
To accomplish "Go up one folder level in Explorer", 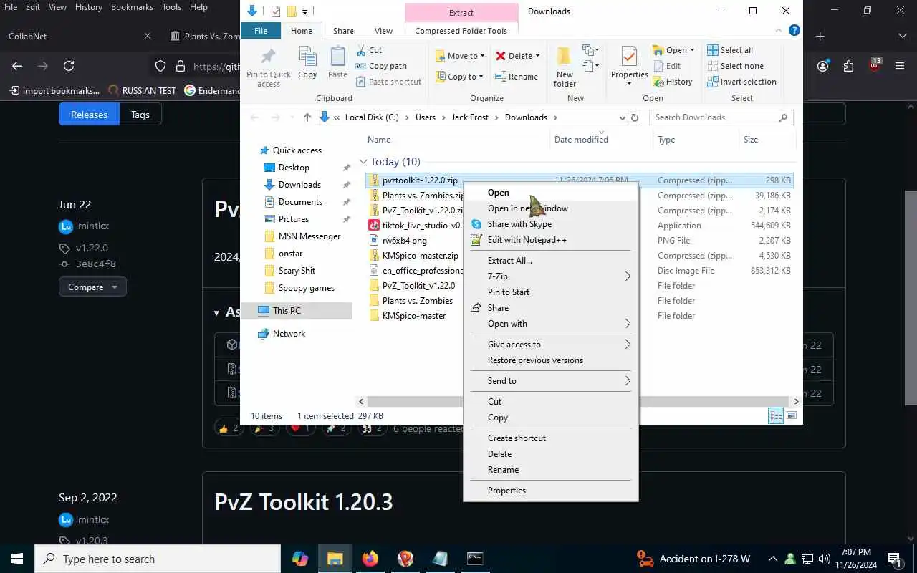I will click(x=307, y=117).
